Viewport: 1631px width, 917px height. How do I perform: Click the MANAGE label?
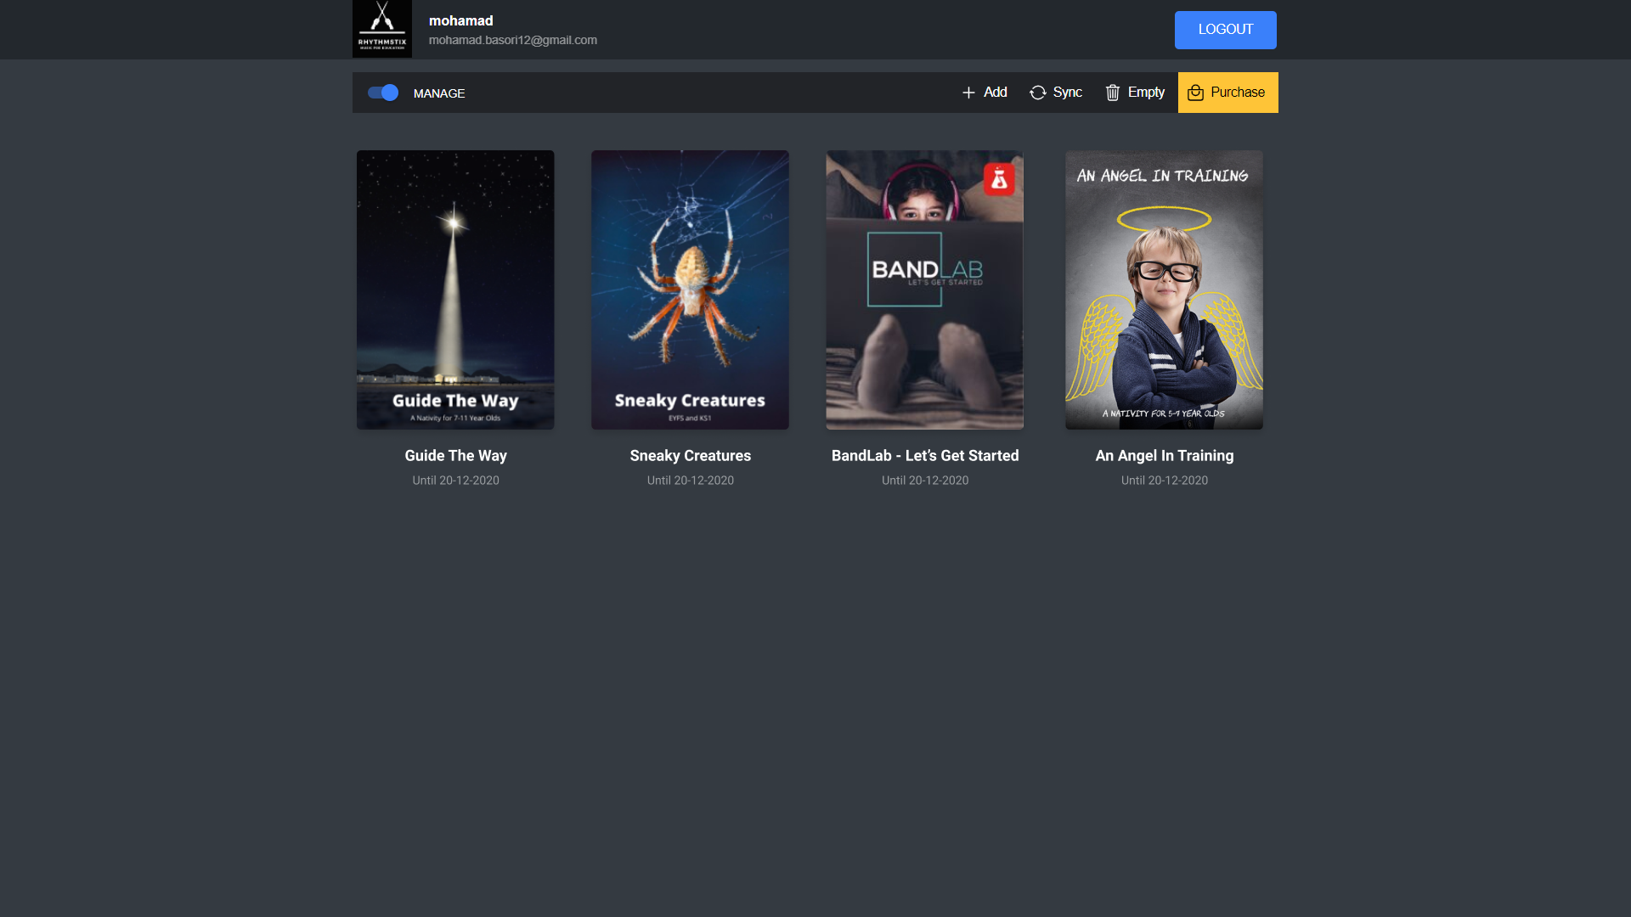[x=438, y=93]
